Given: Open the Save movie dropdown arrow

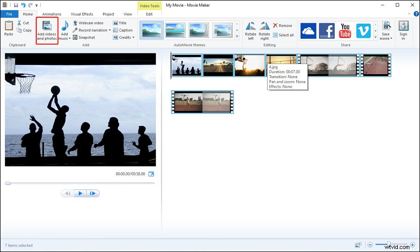Looking at the screenshot, I should (x=391, y=38).
